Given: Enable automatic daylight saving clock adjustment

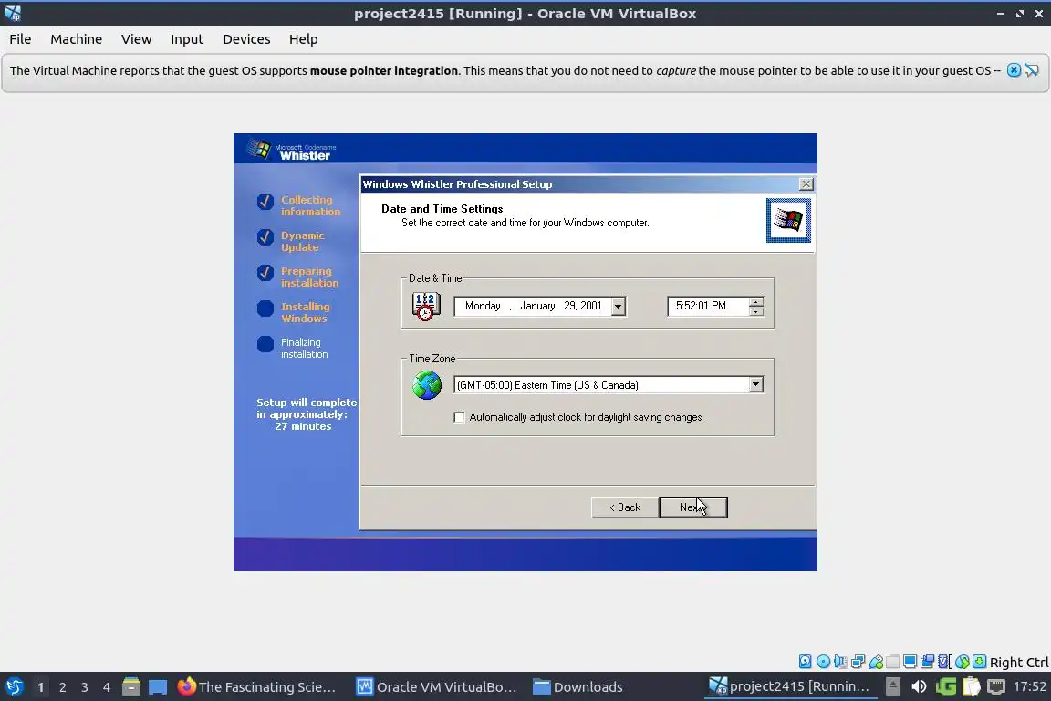Looking at the screenshot, I should pyautogui.click(x=459, y=417).
